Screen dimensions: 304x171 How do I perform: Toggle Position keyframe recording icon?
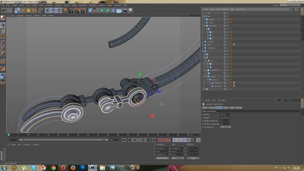pos(175,140)
